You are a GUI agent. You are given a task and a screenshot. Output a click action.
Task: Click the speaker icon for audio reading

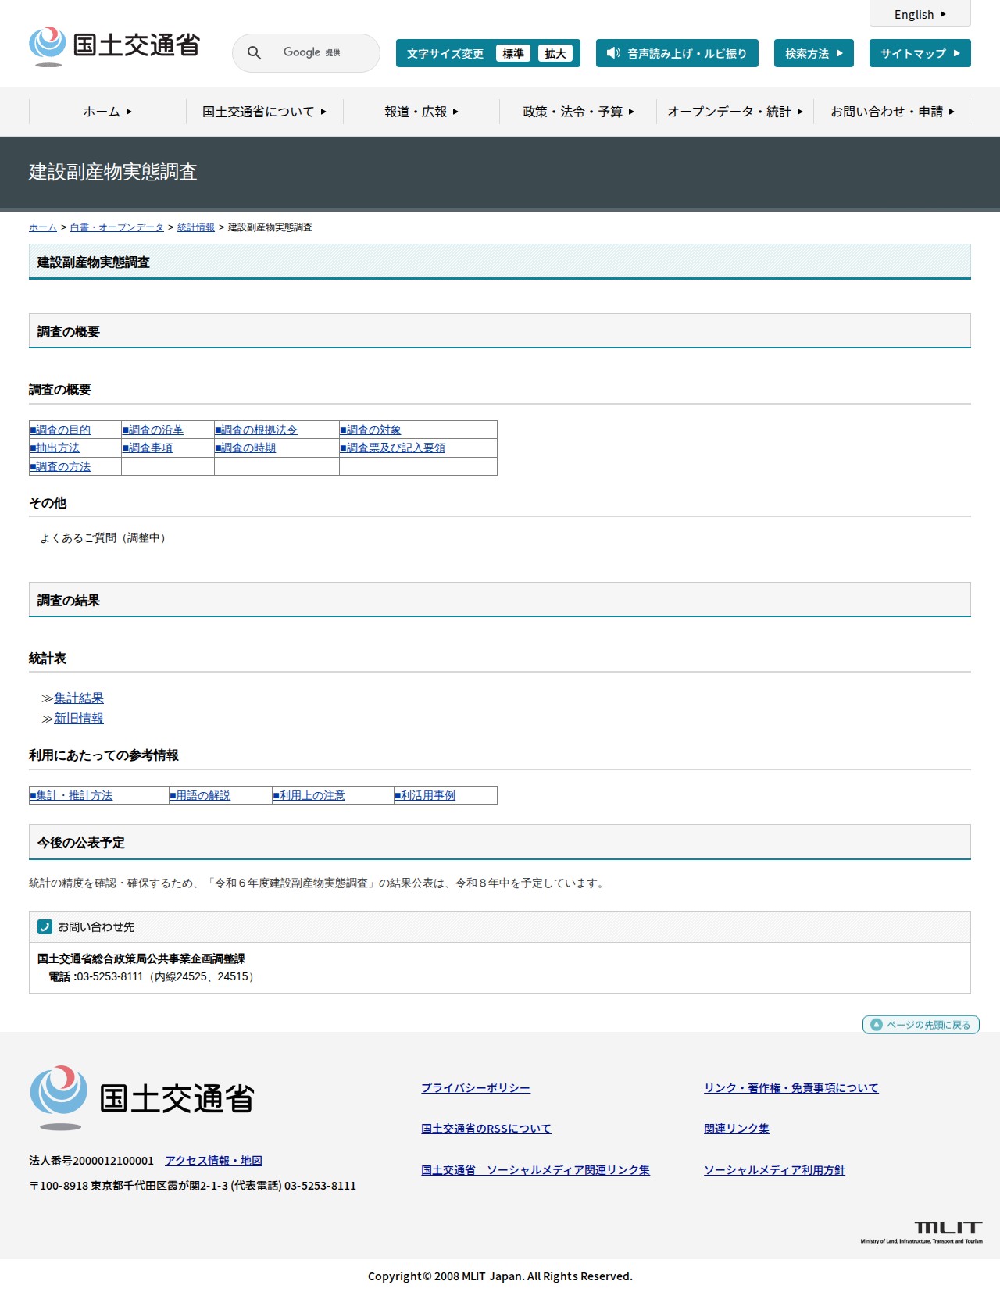coord(614,53)
